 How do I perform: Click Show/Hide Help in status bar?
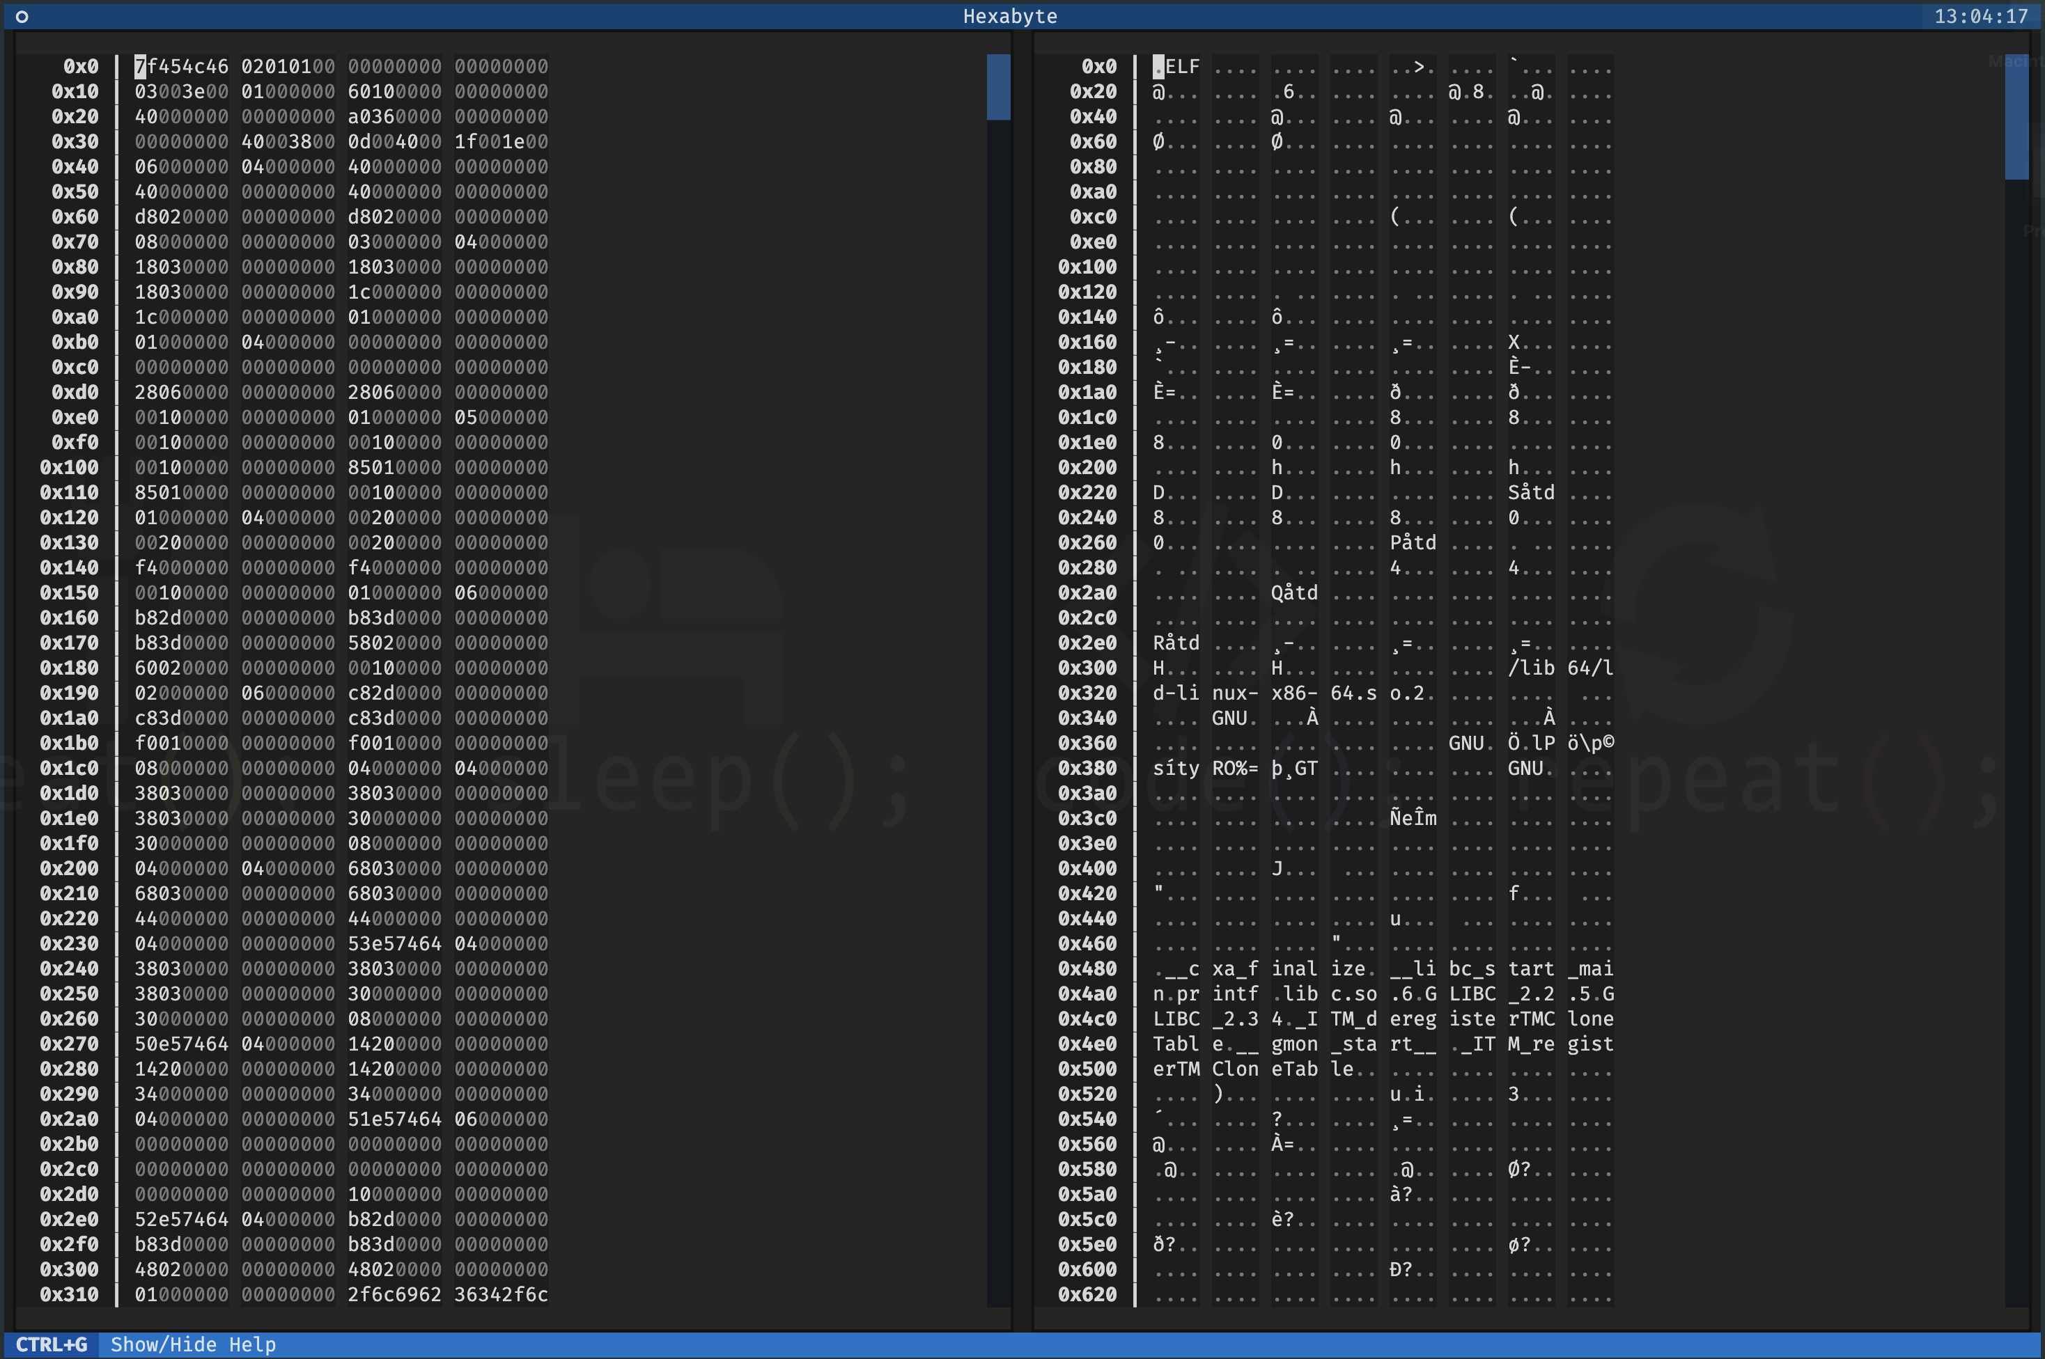pos(194,1344)
